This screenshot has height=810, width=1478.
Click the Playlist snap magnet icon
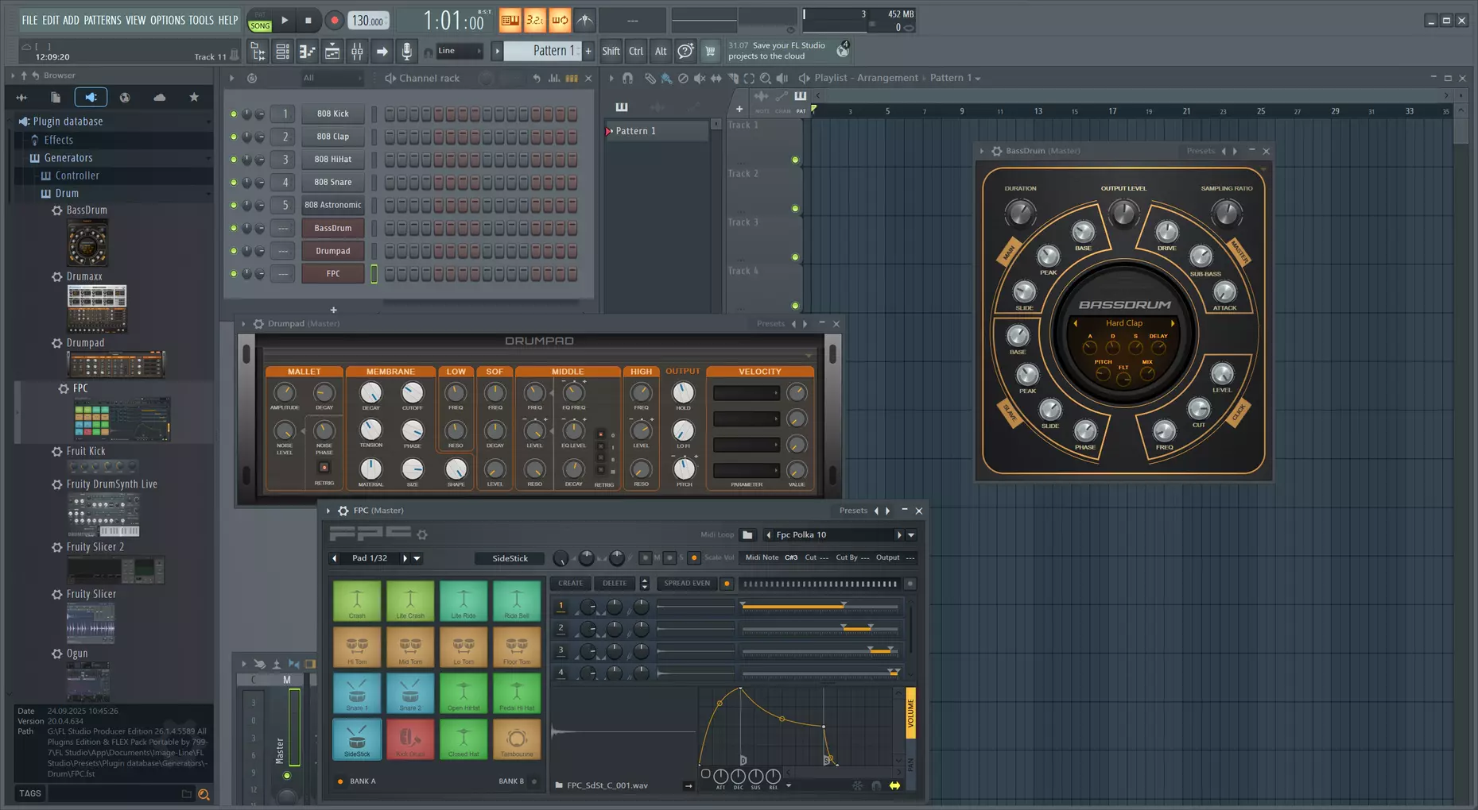tap(627, 78)
